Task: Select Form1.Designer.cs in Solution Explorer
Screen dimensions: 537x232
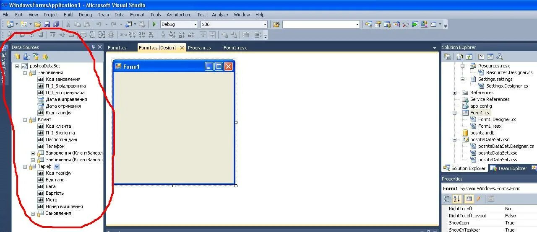Action: point(497,119)
